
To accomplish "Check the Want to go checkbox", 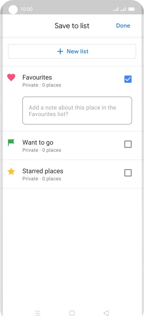I will pyautogui.click(x=128, y=144).
